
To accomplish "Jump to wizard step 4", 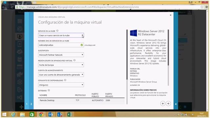I will click(x=176, y=104).
